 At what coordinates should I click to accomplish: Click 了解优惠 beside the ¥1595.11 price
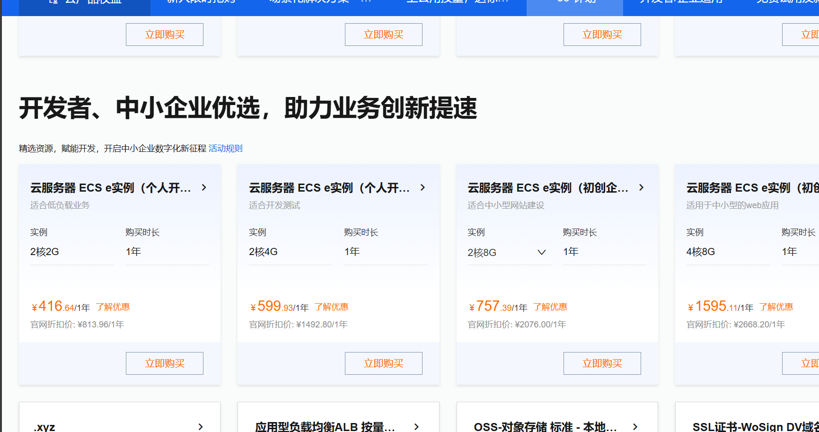coord(776,307)
